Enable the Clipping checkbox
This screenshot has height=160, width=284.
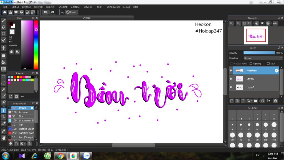(251, 64)
